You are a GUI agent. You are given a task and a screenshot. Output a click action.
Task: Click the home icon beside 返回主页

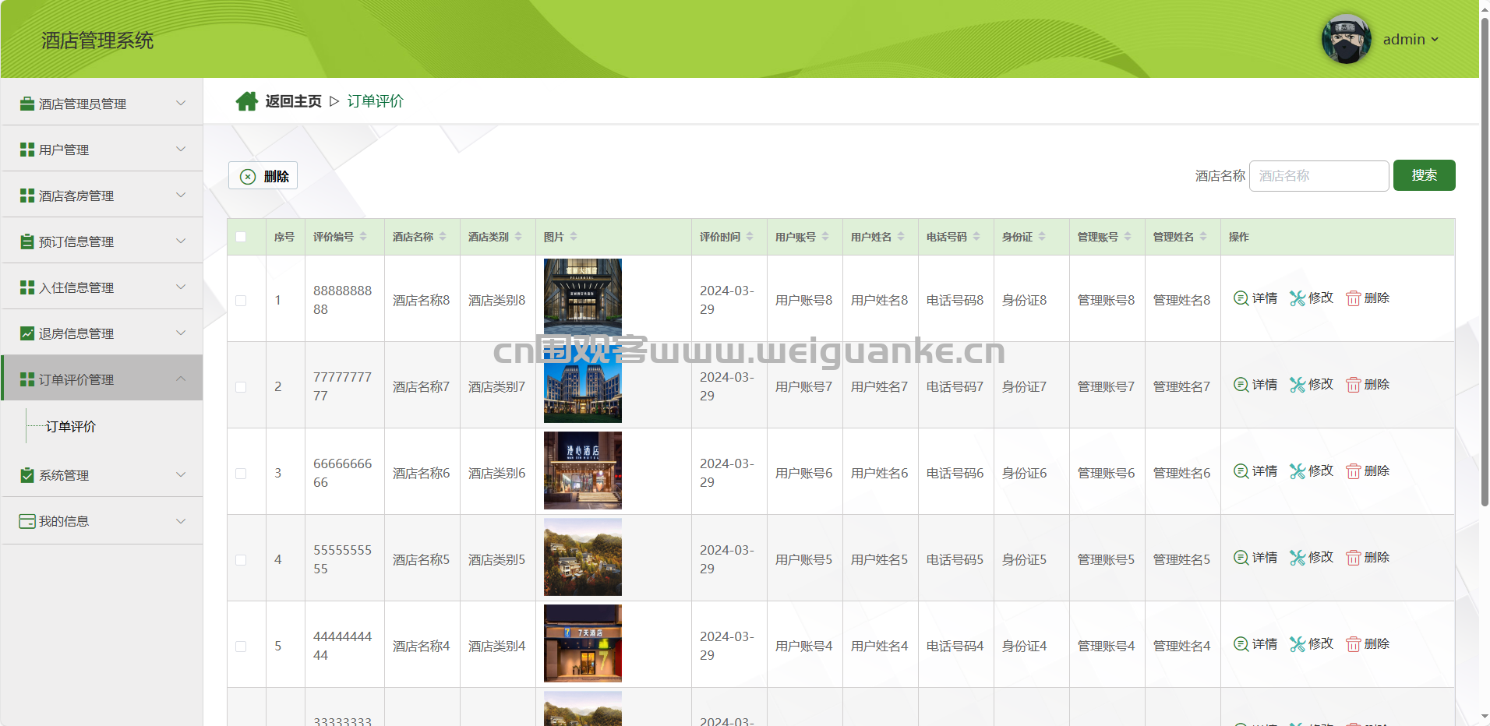[247, 101]
